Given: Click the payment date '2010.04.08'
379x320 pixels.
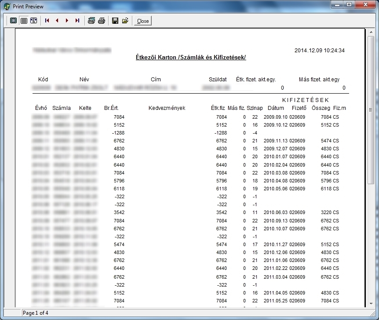Looking at the screenshot, I should (x=276, y=181).
